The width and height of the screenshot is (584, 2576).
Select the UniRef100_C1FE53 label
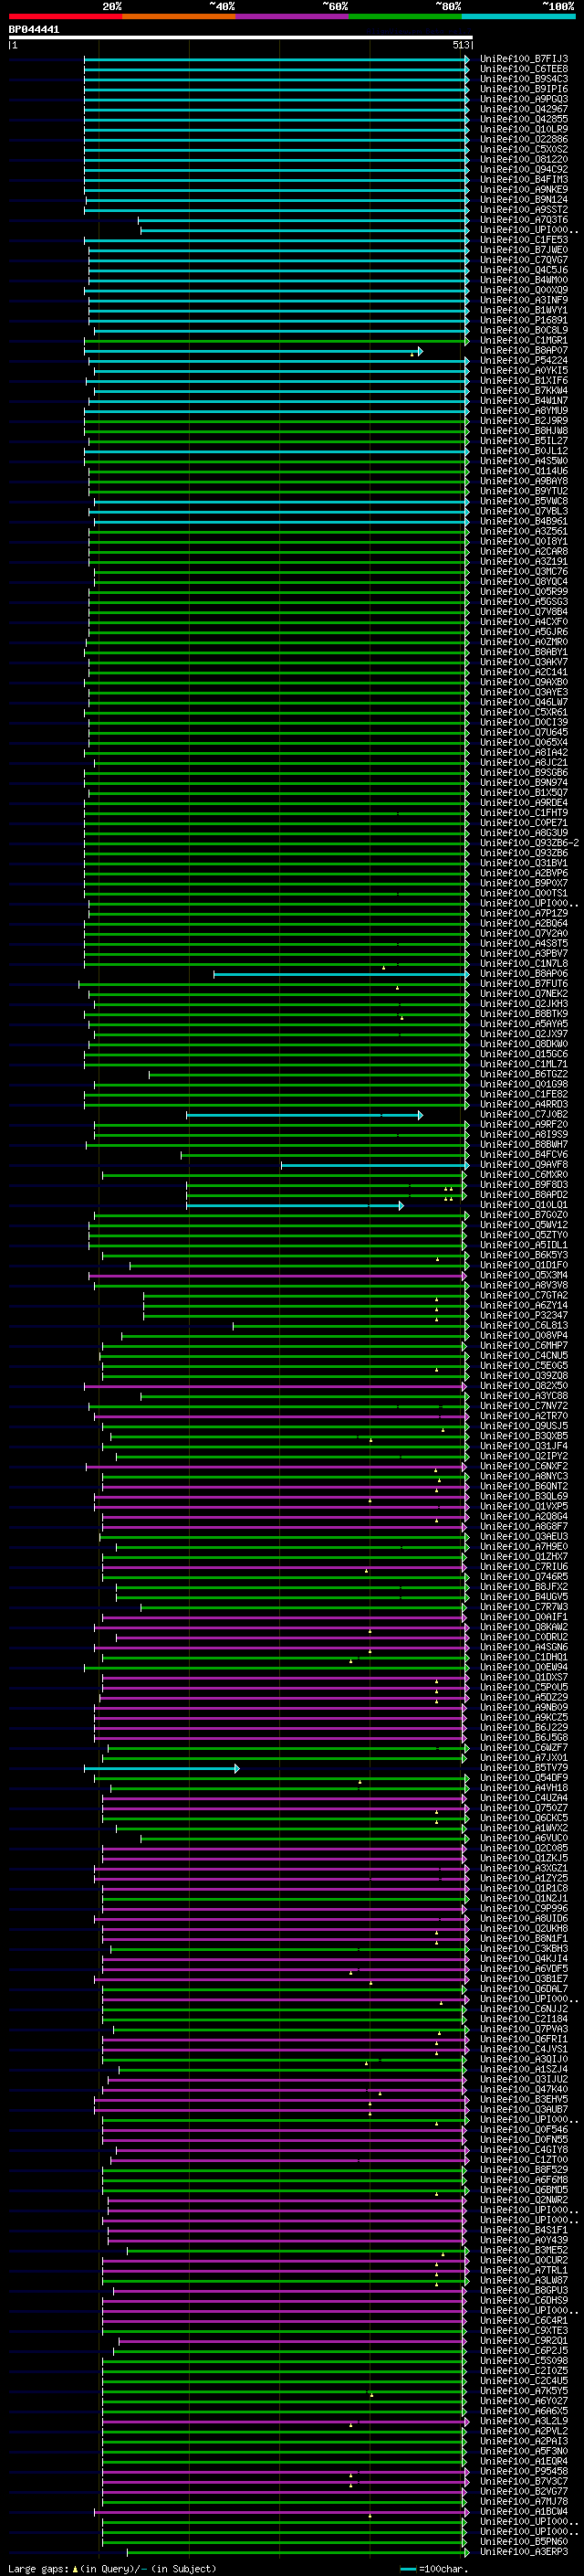(524, 240)
